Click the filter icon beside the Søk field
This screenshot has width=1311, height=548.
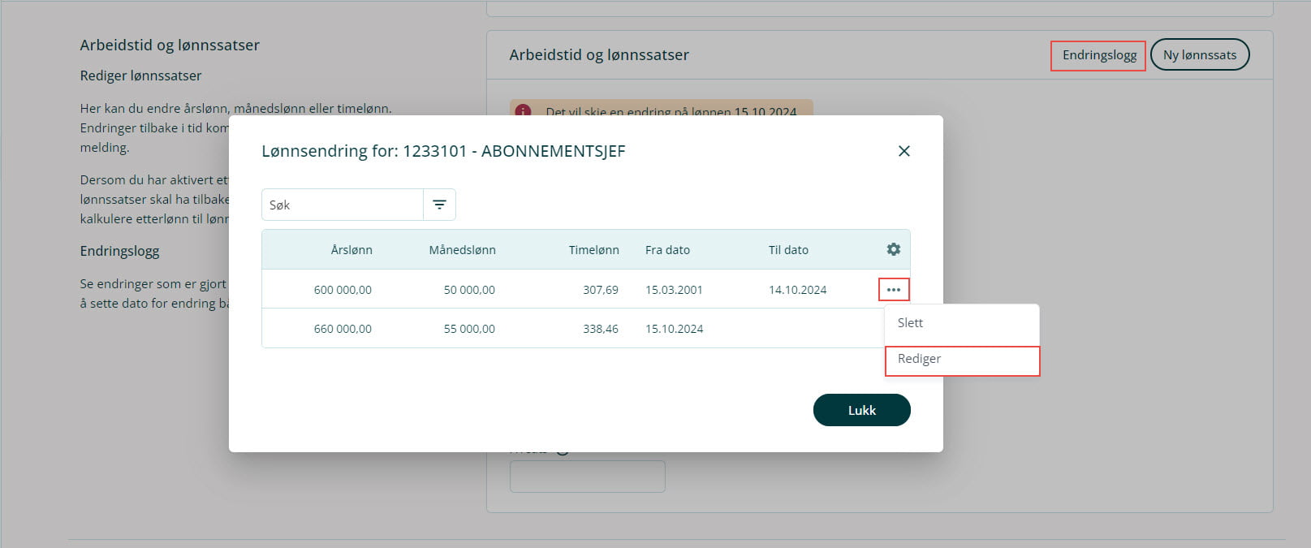click(439, 205)
